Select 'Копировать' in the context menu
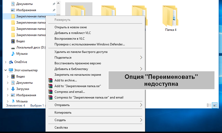 tap(63, 113)
